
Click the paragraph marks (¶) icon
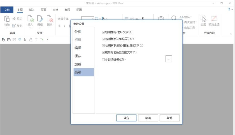tap(143, 18)
